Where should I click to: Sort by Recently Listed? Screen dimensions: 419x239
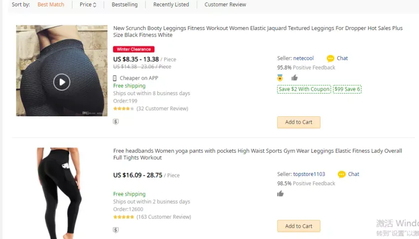point(171,4)
